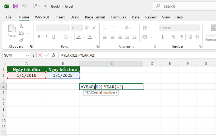Toggle Center alignment
The image size is (216, 136).
[113, 37]
